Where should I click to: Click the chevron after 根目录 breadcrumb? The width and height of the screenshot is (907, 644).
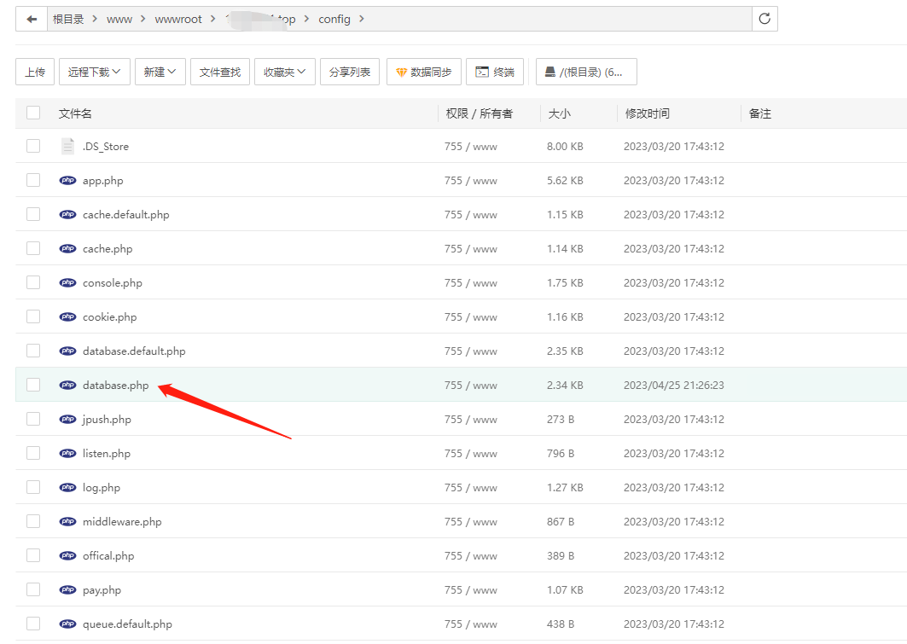[x=96, y=19]
